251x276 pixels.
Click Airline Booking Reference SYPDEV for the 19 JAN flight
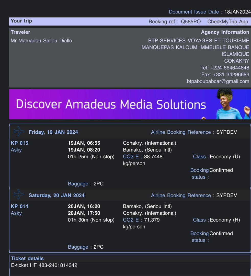(x=226, y=132)
